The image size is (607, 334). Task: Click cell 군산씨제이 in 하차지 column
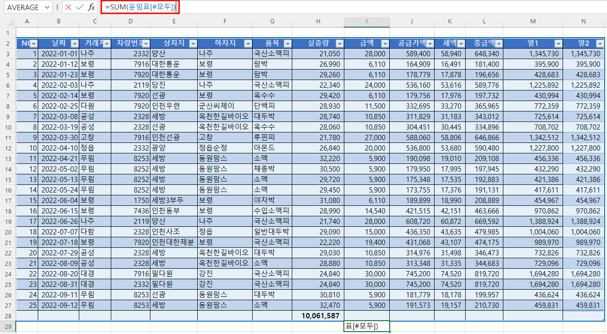pyautogui.click(x=225, y=106)
